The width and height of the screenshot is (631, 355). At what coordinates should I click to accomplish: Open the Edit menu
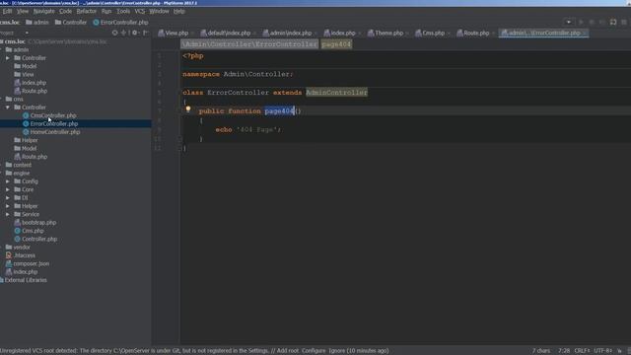(7, 11)
